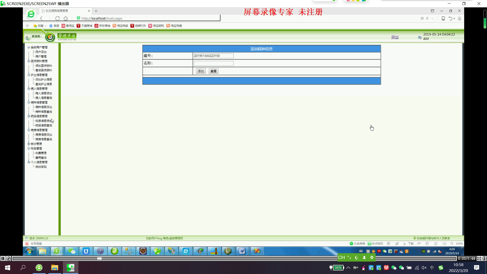Image resolution: width=487 pixels, height=274 pixels.
Task: Open 添加护士信息 in the tree
Action: click(44, 79)
